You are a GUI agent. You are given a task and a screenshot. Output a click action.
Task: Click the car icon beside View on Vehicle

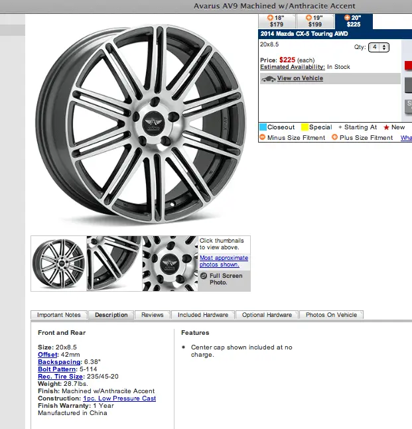268,78
